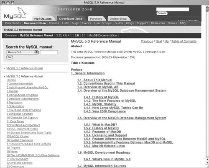Open sidebar chapter 18 Triggers
Viewport: 209px width, 168px height.
click(13, 148)
